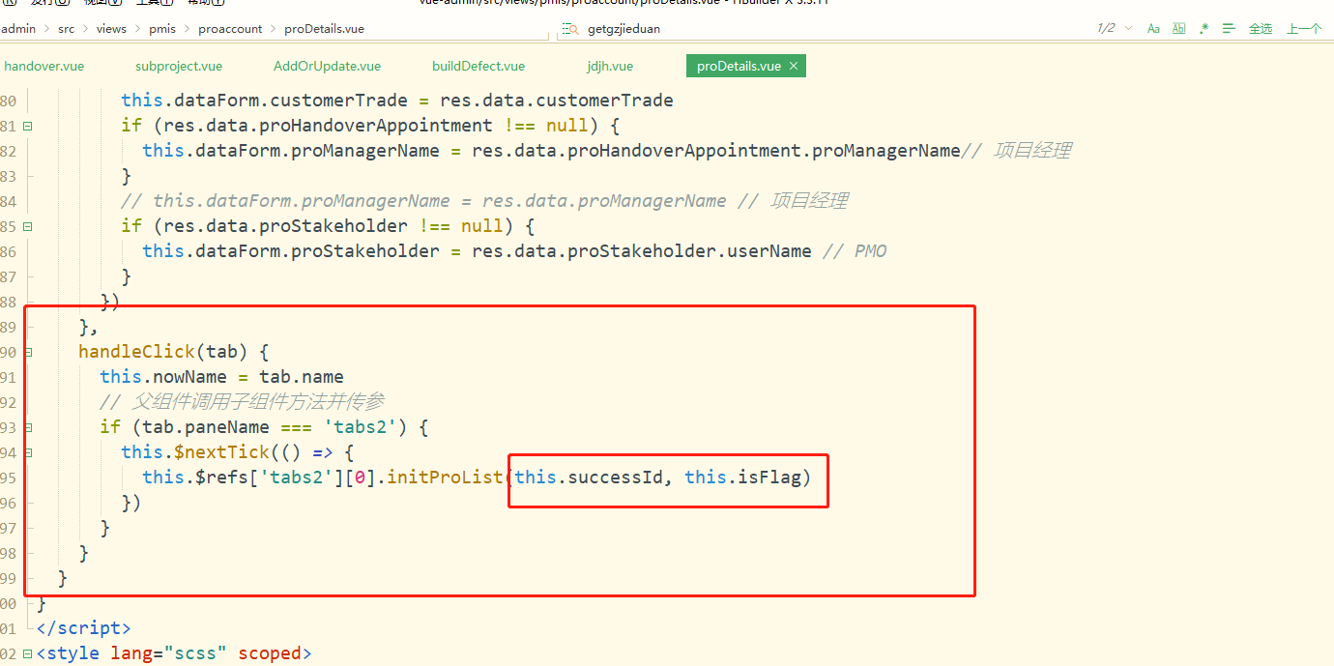Viewport: 1334px width, 666px height.
Task: Click the commented-out proManagerName line
Action: (x=484, y=201)
